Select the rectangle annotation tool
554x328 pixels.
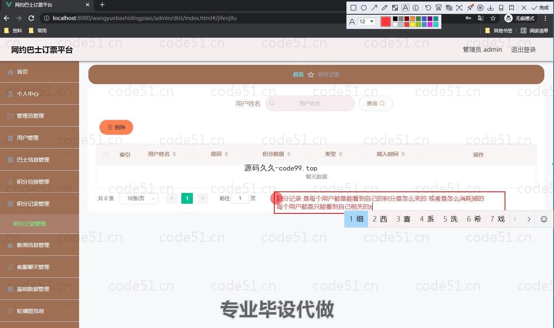(353, 8)
